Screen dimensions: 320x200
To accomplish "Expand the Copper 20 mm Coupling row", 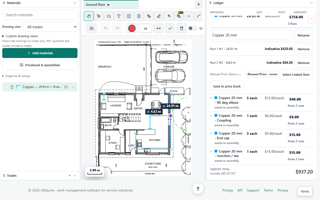I will (x=211, y=116).
